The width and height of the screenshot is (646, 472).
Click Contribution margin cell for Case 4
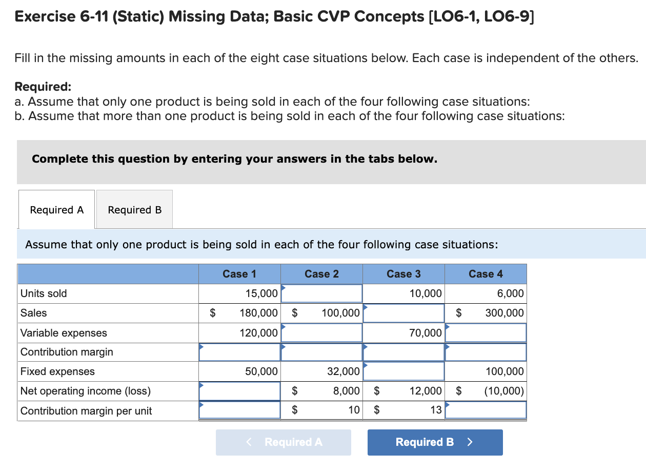pos(486,352)
